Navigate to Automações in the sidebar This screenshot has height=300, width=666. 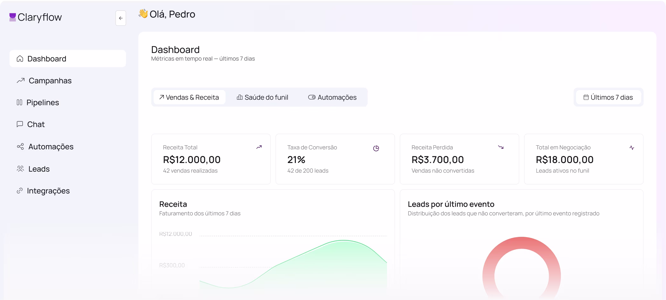[68, 147]
